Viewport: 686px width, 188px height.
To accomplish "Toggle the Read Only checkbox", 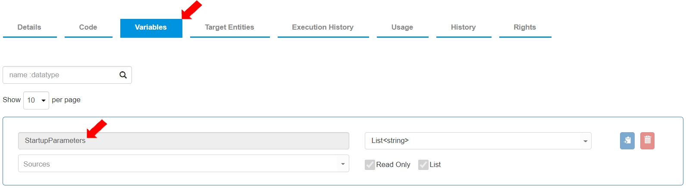I will tap(370, 165).
